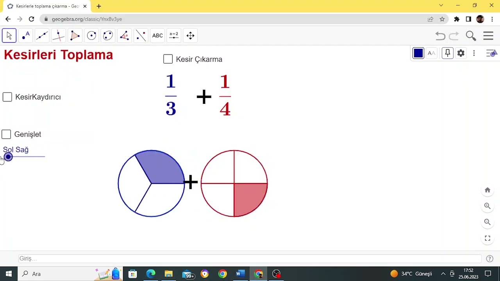
Task: Select the Ellipse conic tool
Action: click(x=108, y=36)
